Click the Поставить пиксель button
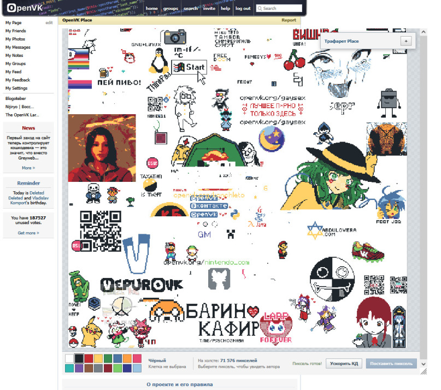This screenshot has height=390, width=441. tap(391, 364)
